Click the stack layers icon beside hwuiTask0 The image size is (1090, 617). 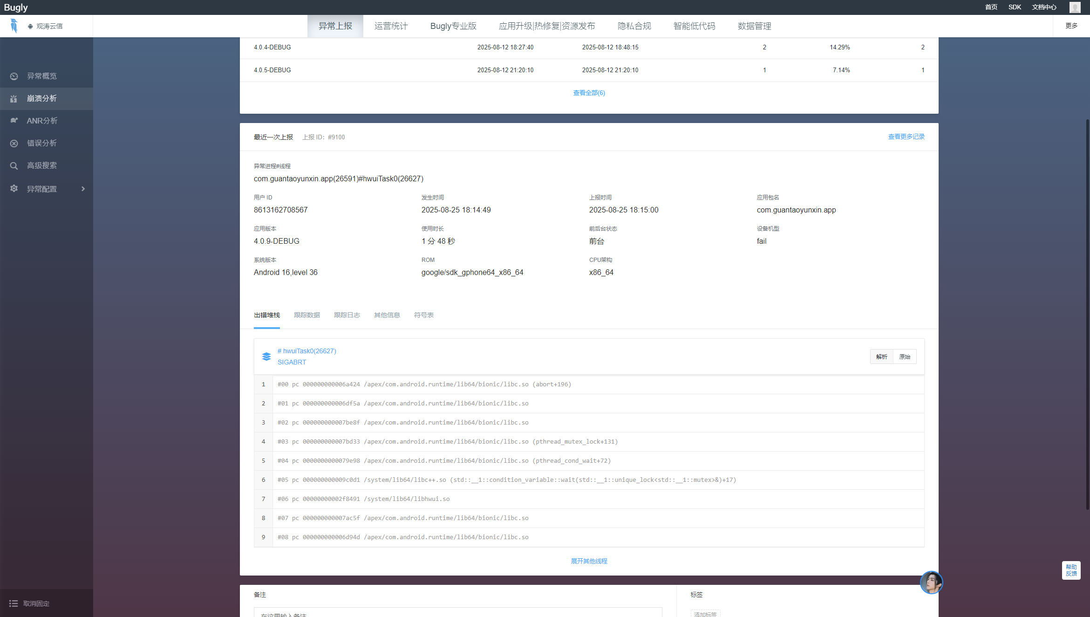pos(266,356)
